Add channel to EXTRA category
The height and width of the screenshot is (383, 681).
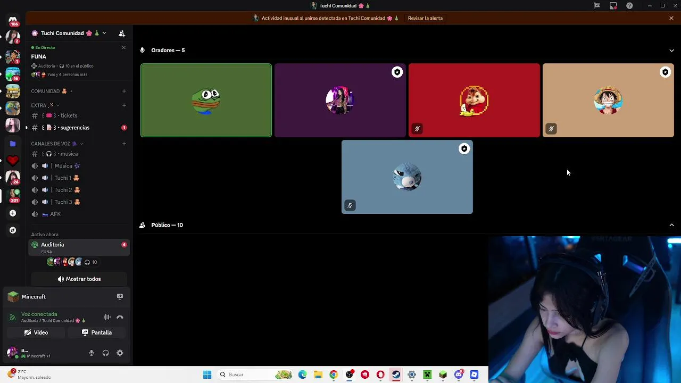124,105
